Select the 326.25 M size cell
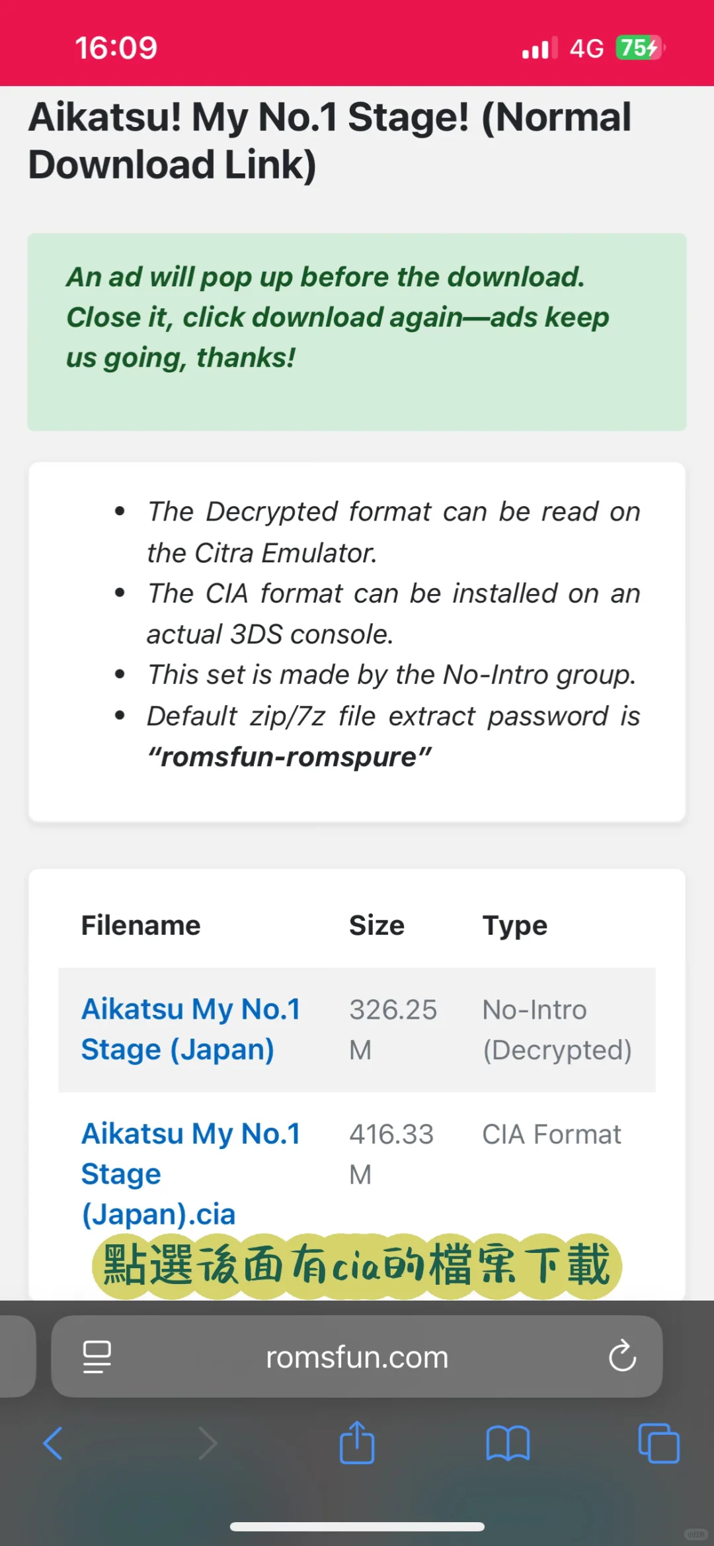Image resolution: width=714 pixels, height=1546 pixels. [x=393, y=1029]
